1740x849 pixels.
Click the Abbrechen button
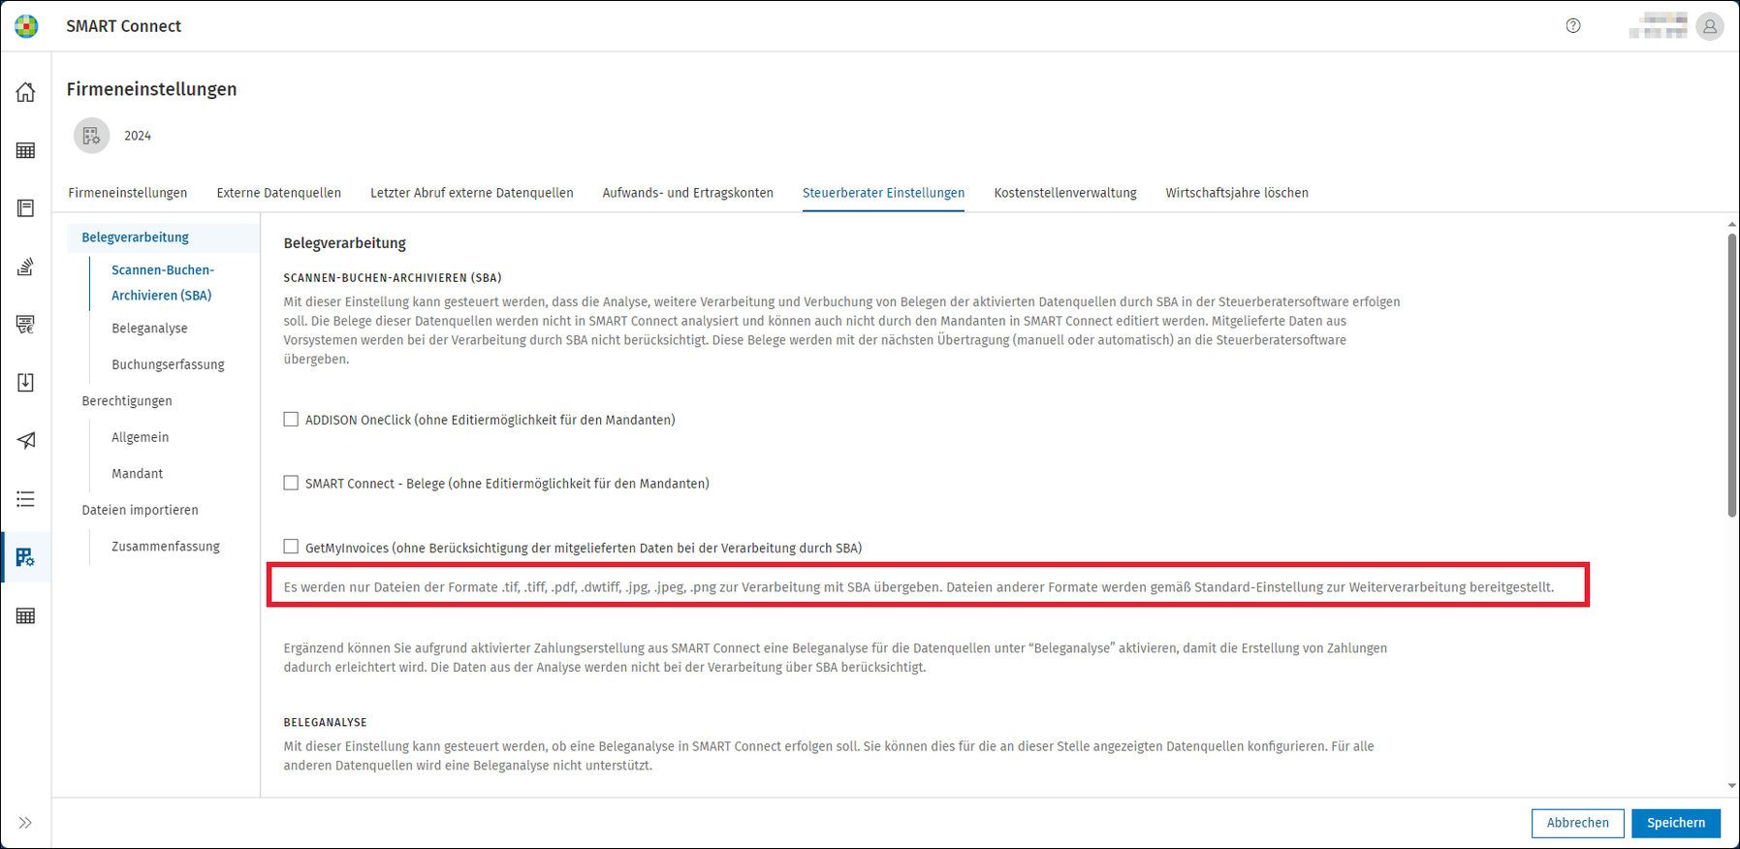tap(1578, 823)
